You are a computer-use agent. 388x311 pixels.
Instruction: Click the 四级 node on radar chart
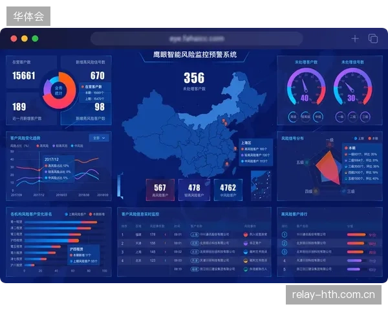click(316, 191)
